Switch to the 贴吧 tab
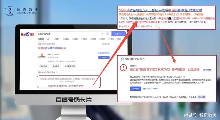The image size is (220, 120). pos(102,39)
